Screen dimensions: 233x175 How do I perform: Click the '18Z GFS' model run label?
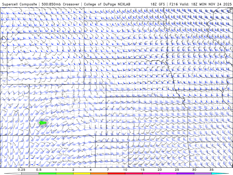pyautogui.click(x=158, y=4)
